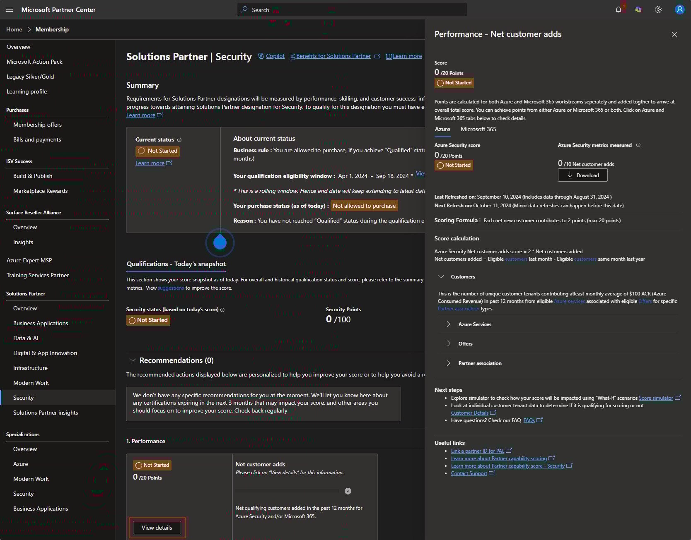Click the Current status info icon
This screenshot has width=691, height=540.
pyautogui.click(x=179, y=140)
